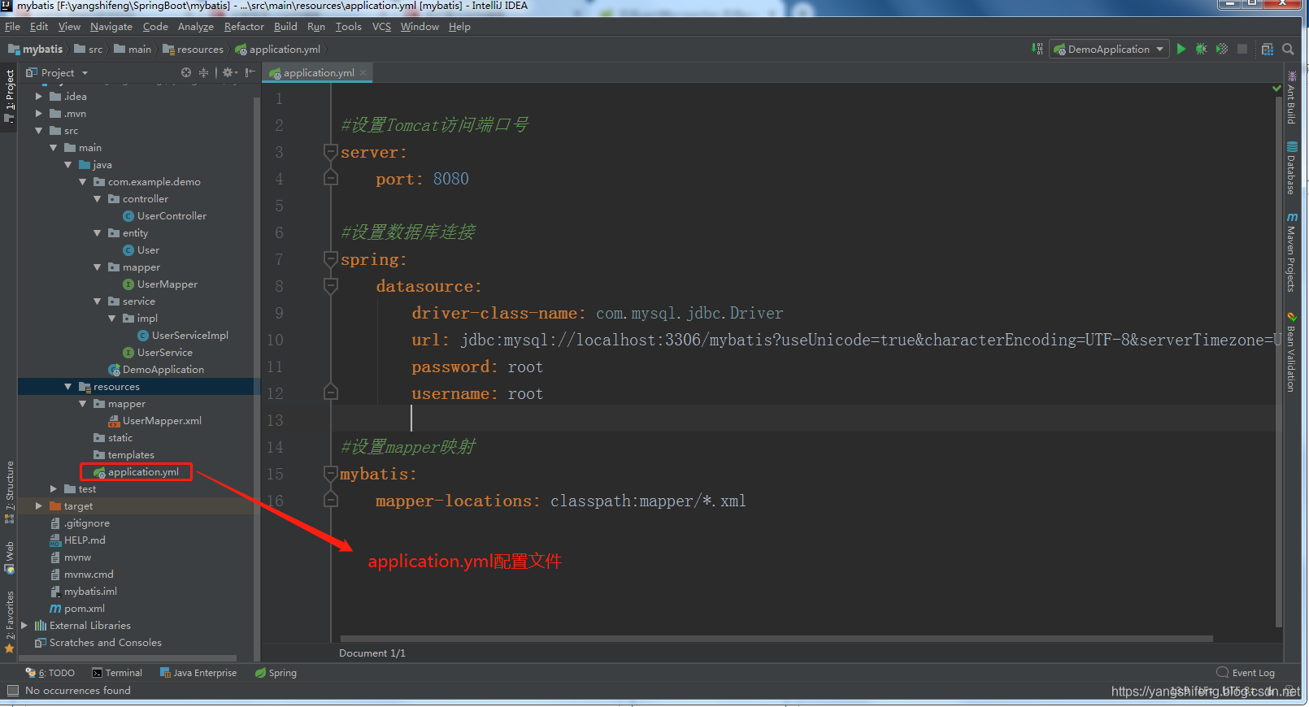Click the editor horizontal scrollbar
Image resolution: width=1309 pixels, height=707 pixels.
pyautogui.click(x=776, y=639)
